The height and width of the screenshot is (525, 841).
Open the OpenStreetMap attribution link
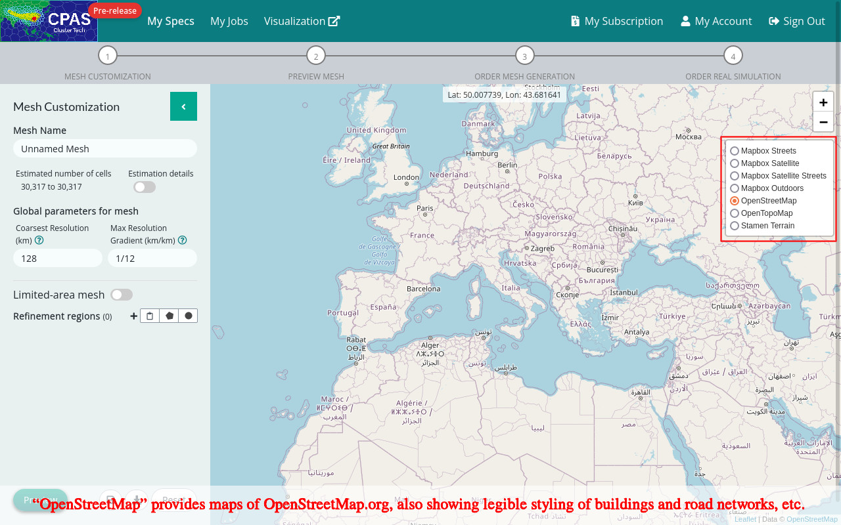pyautogui.click(x=812, y=519)
